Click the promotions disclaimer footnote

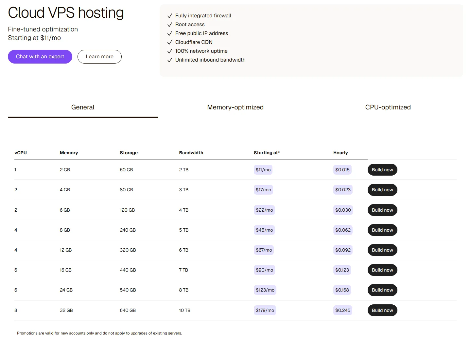coord(99,333)
